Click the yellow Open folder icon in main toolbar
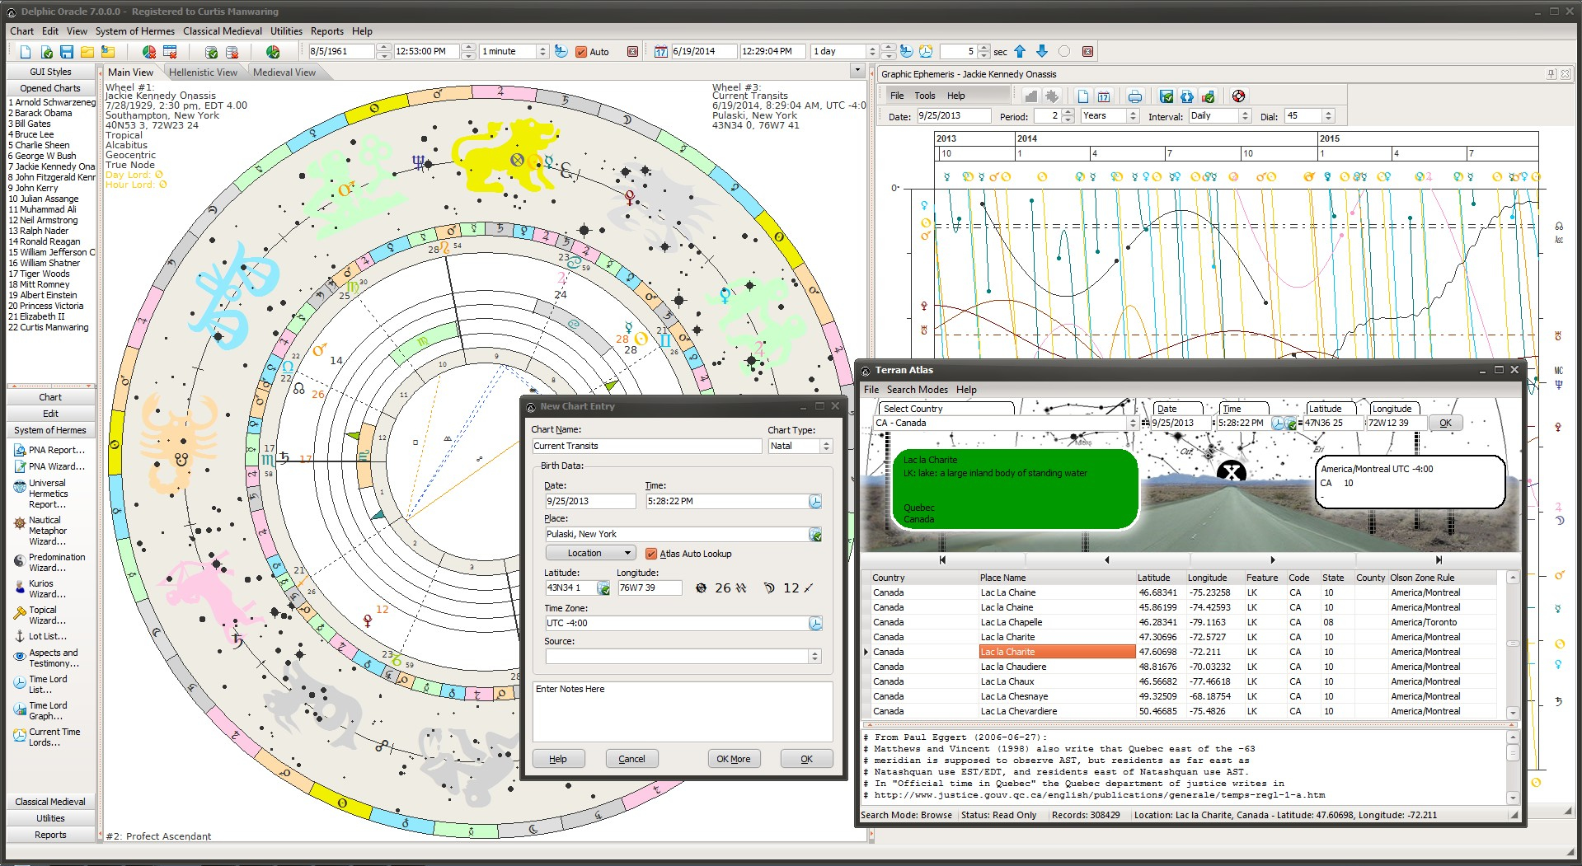 coord(87,52)
